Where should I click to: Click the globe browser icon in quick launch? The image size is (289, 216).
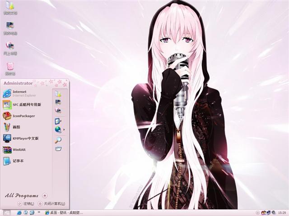point(26,213)
